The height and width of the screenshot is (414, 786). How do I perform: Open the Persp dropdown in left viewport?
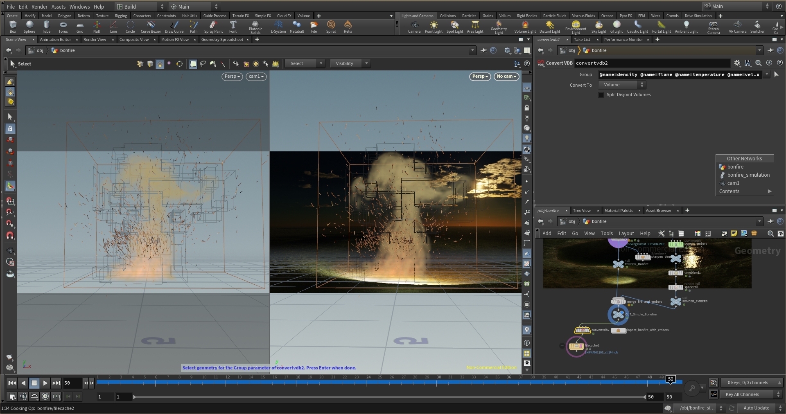[232, 76]
